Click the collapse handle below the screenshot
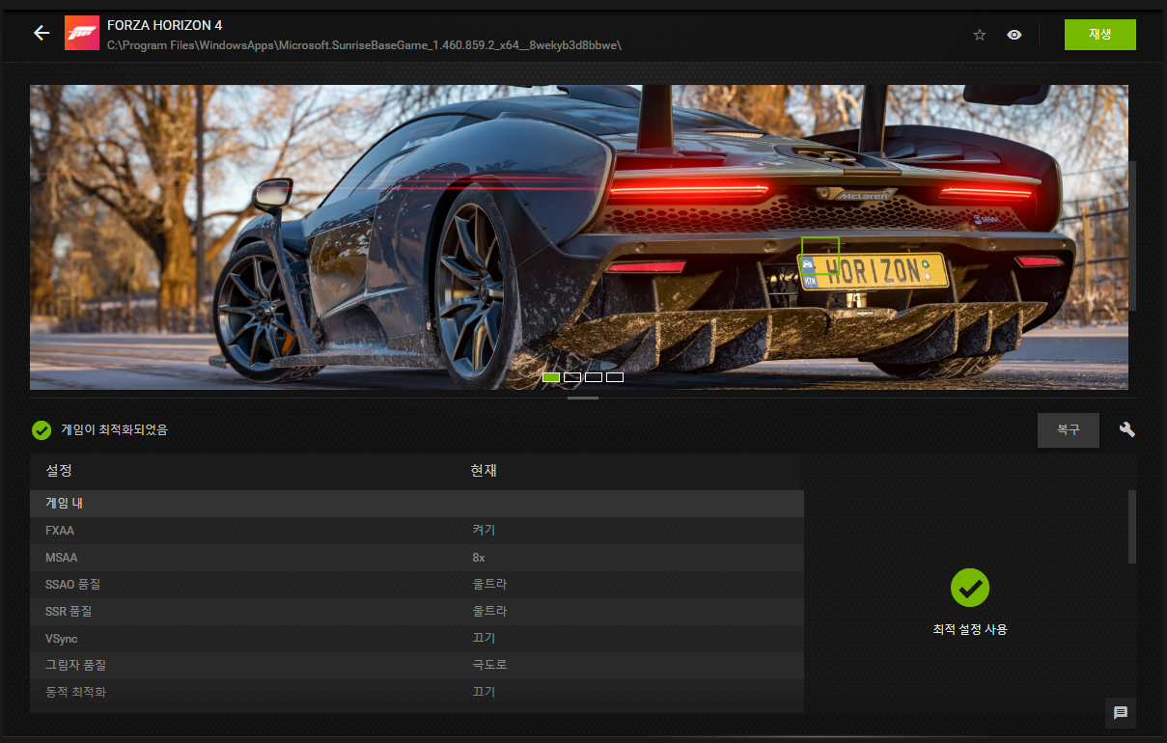The height and width of the screenshot is (743, 1167). click(x=583, y=398)
